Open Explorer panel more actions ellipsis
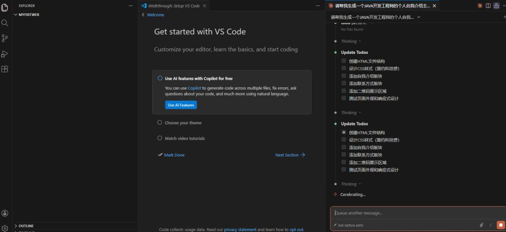Screen dimensions: 506x232 coord(130,6)
